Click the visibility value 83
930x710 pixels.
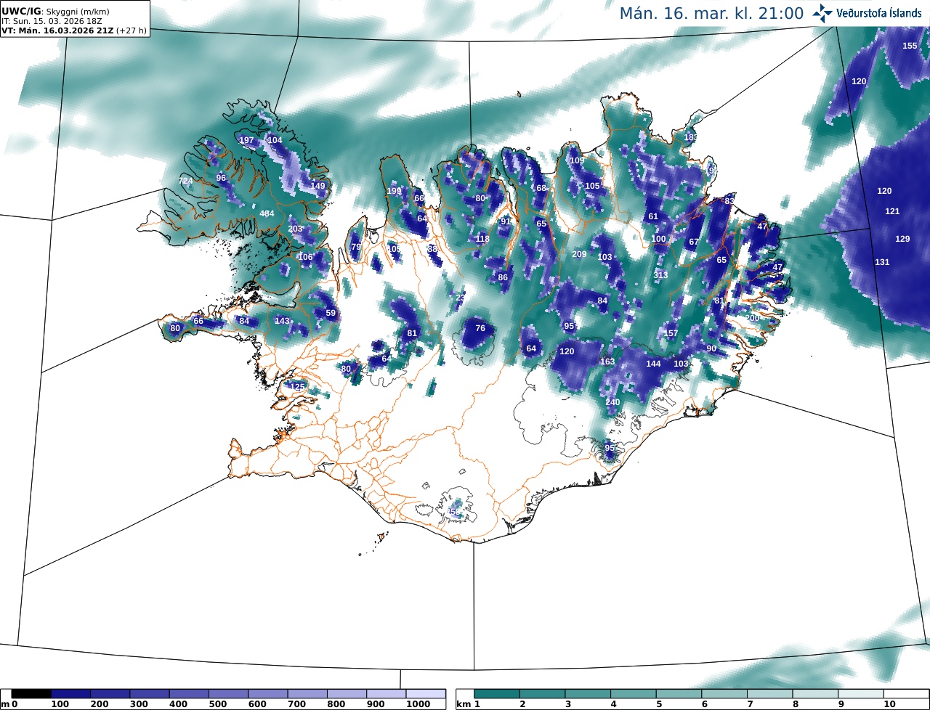[729, 201]
